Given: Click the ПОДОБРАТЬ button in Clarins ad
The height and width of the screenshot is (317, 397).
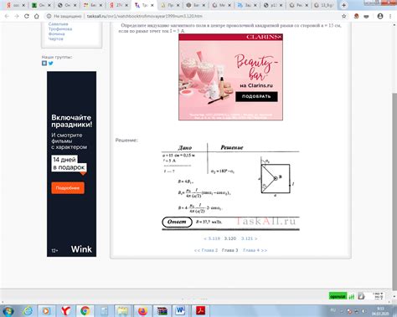Looking at the screenshot, I should point(256,96).
